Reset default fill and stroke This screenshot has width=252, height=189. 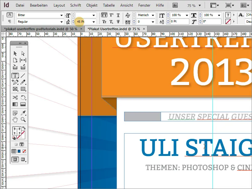pyautogui.click(x=14, y=138)
